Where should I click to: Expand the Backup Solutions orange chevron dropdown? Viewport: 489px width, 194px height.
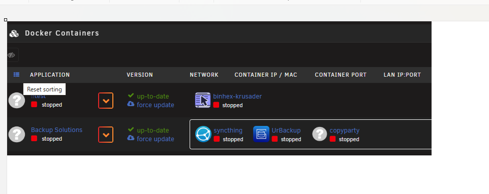click(x=106, y=135)
